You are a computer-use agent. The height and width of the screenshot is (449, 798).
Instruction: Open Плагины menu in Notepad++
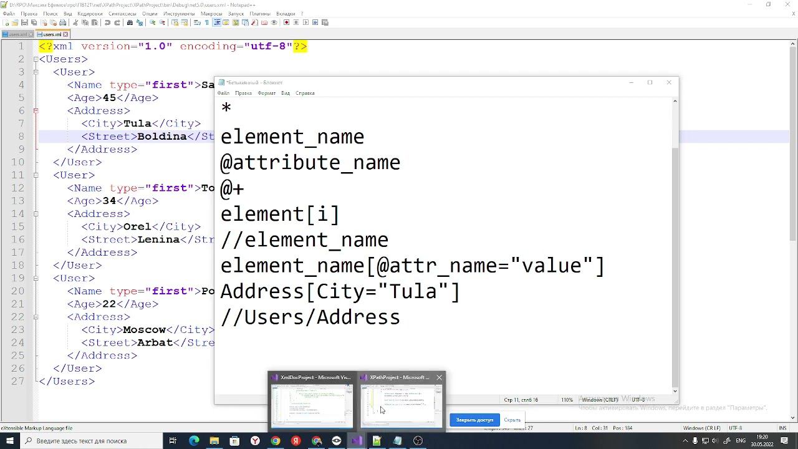[x=259, y=13]
